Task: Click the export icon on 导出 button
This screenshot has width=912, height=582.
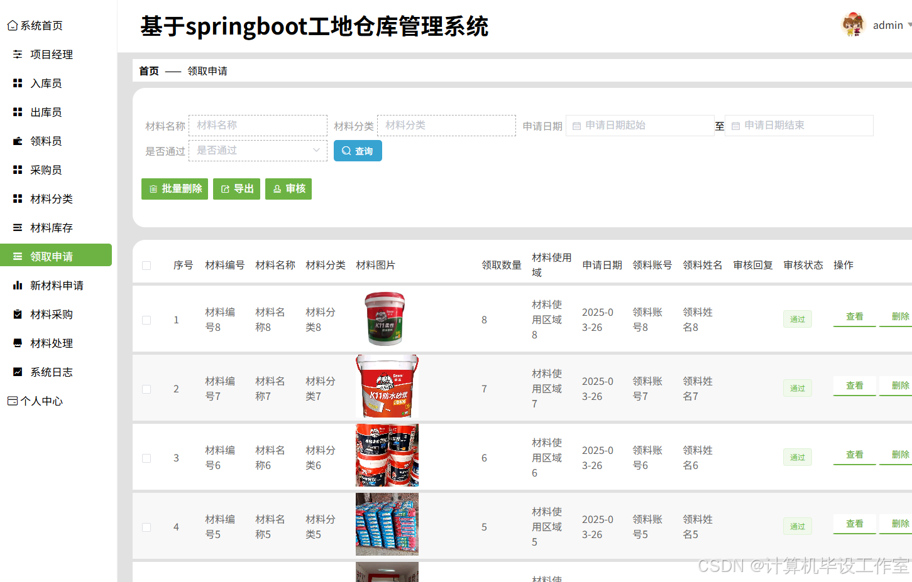Action: tap(225, 189)
